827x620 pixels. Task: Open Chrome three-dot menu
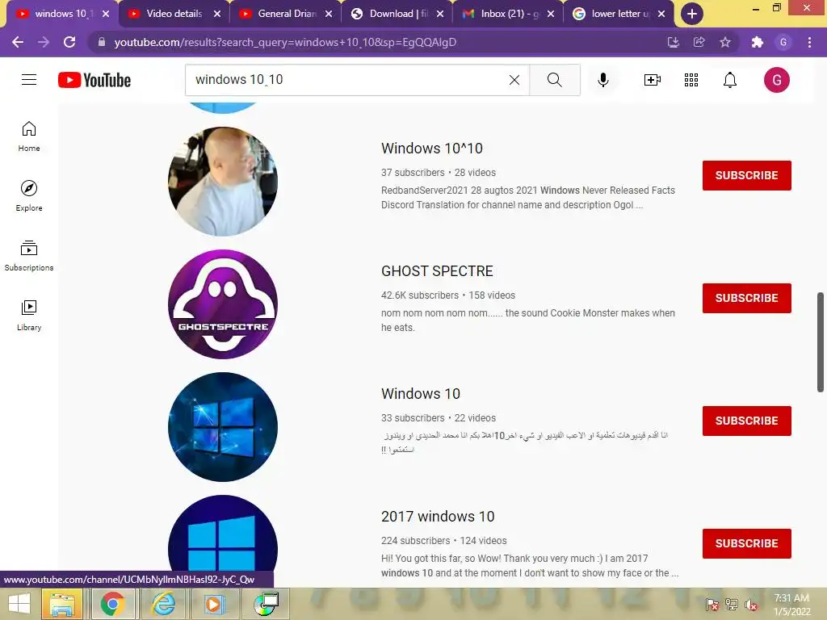(809, 42)
